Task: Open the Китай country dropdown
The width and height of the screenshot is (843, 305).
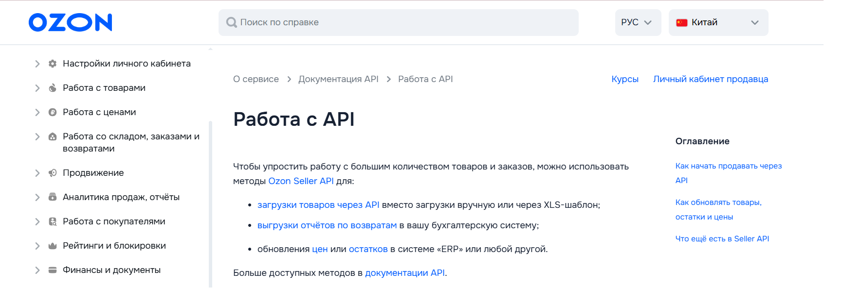Action: 718,22
